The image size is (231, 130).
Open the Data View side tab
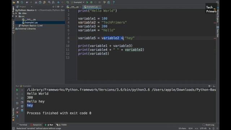point(218,32)
